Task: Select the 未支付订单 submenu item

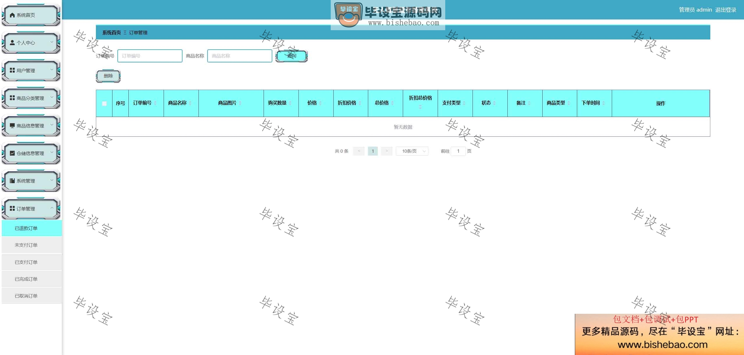Action: point(32,245)
